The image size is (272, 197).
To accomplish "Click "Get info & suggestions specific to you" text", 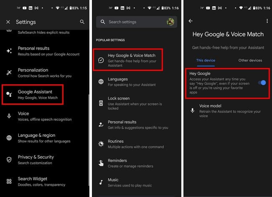I will (x=138, y=128).
